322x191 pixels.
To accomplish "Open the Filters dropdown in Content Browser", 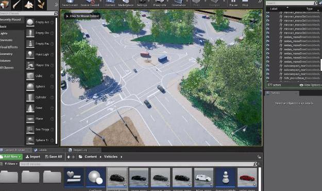I will (11, 164).
